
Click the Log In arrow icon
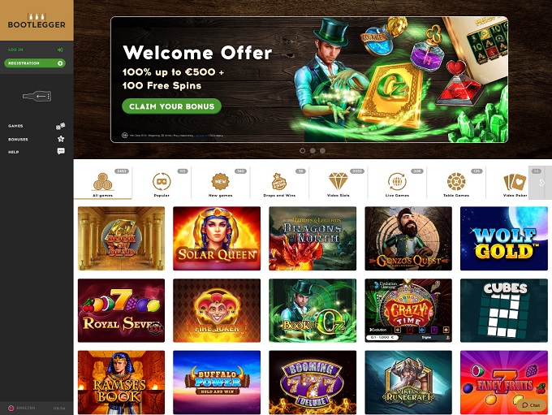pyautogui.click(x=60, y=50)
